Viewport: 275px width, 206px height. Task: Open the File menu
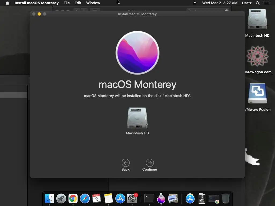pos(67,3)
